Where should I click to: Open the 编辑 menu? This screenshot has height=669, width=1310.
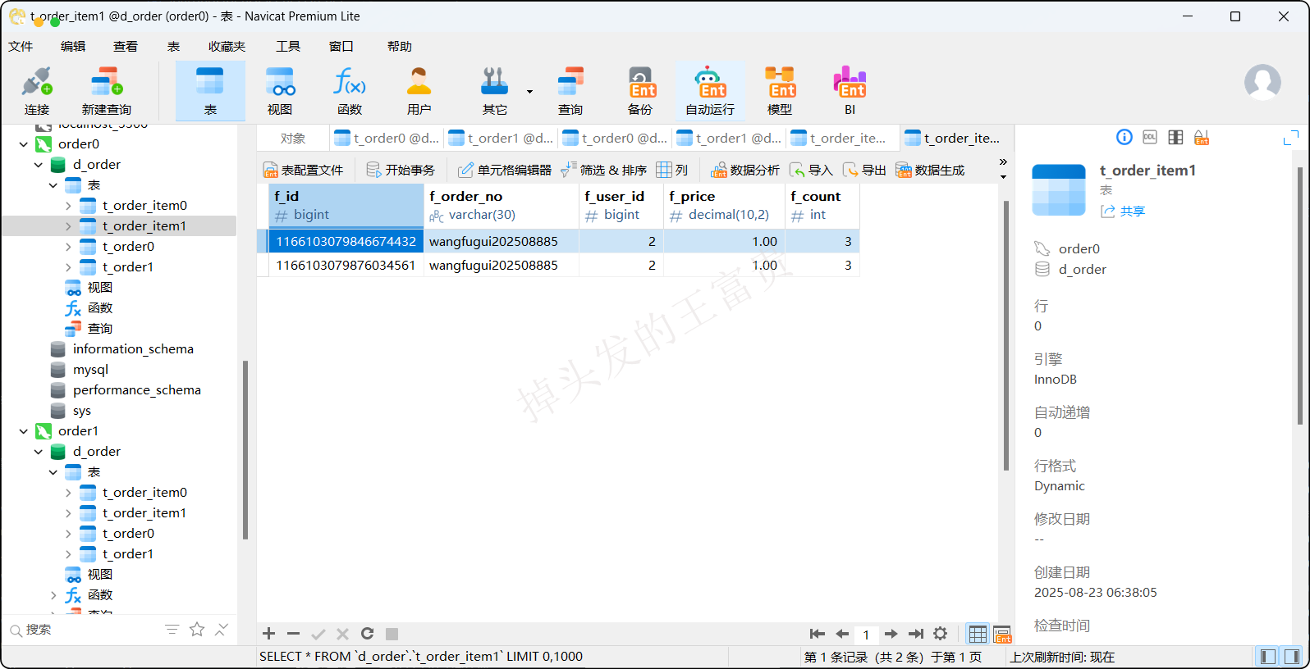pos(73,47)
